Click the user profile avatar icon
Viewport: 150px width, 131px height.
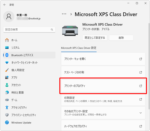pos(9,17)
